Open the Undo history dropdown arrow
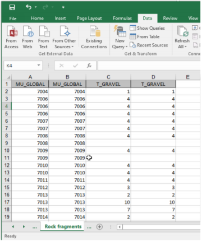The width and height of the screenshot is (202, 241). click(x=35, y=7)
